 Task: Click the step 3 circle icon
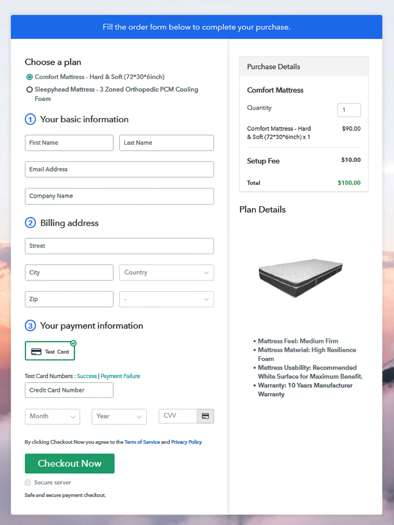[30, 326]
